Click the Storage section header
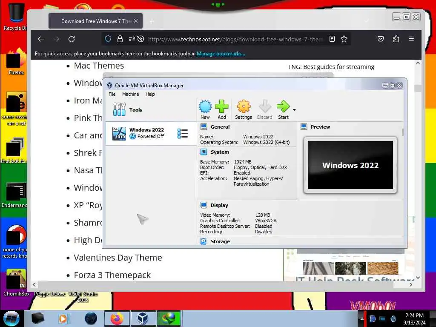The width and height of the screenshot is (436, 327). [220, 241]
